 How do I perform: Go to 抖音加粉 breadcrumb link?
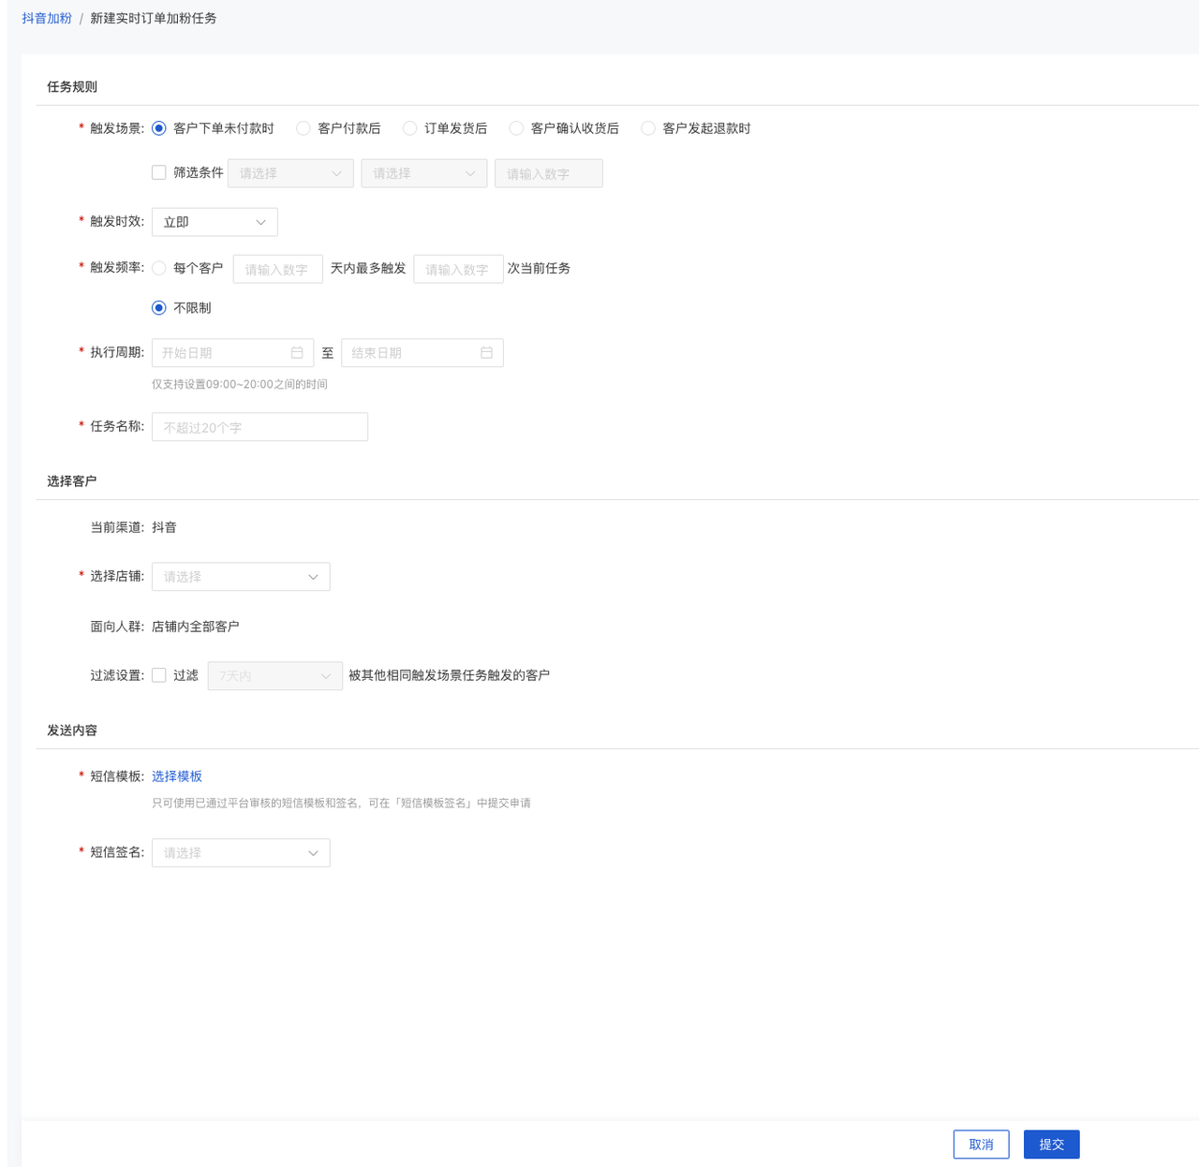point(47,19)
